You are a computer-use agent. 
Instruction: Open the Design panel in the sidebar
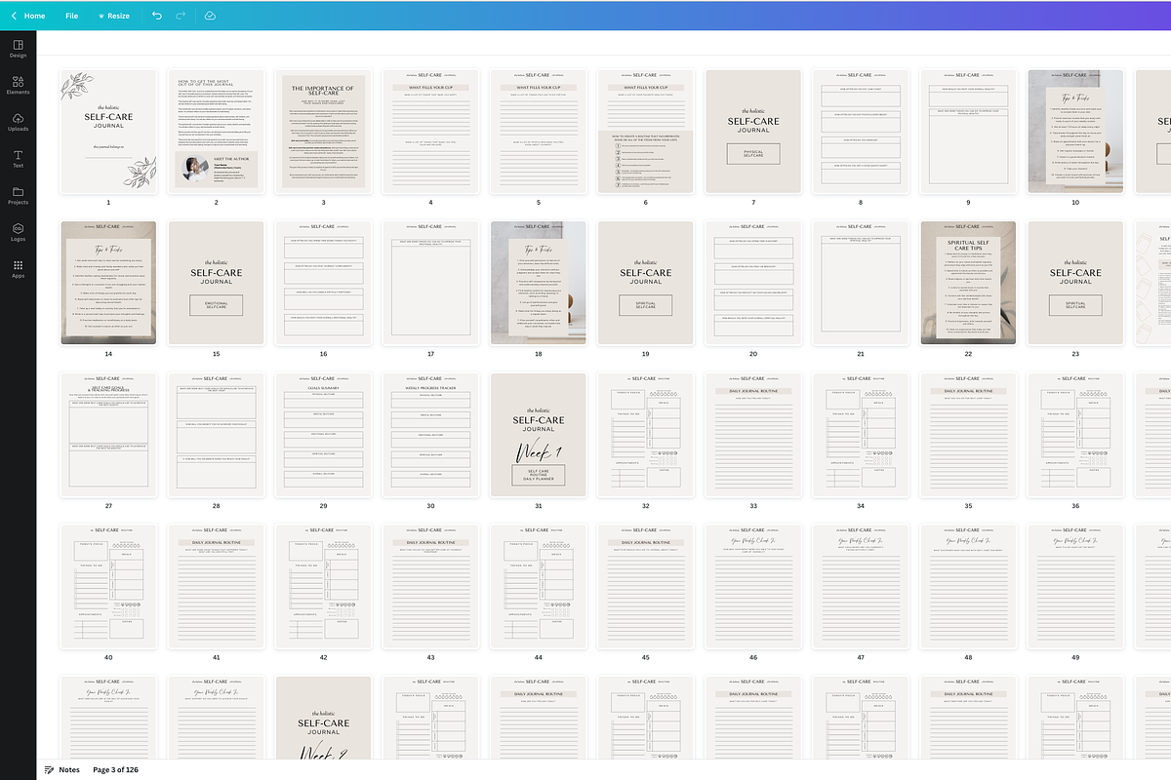pyautogui.click(x=17, y=49)
